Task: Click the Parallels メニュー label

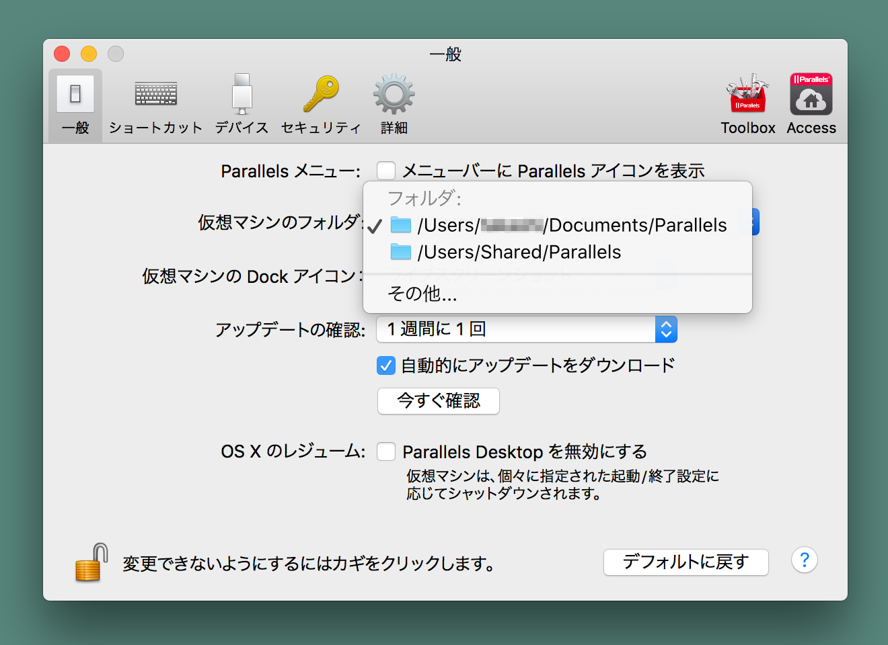Action: coord(291,171)
